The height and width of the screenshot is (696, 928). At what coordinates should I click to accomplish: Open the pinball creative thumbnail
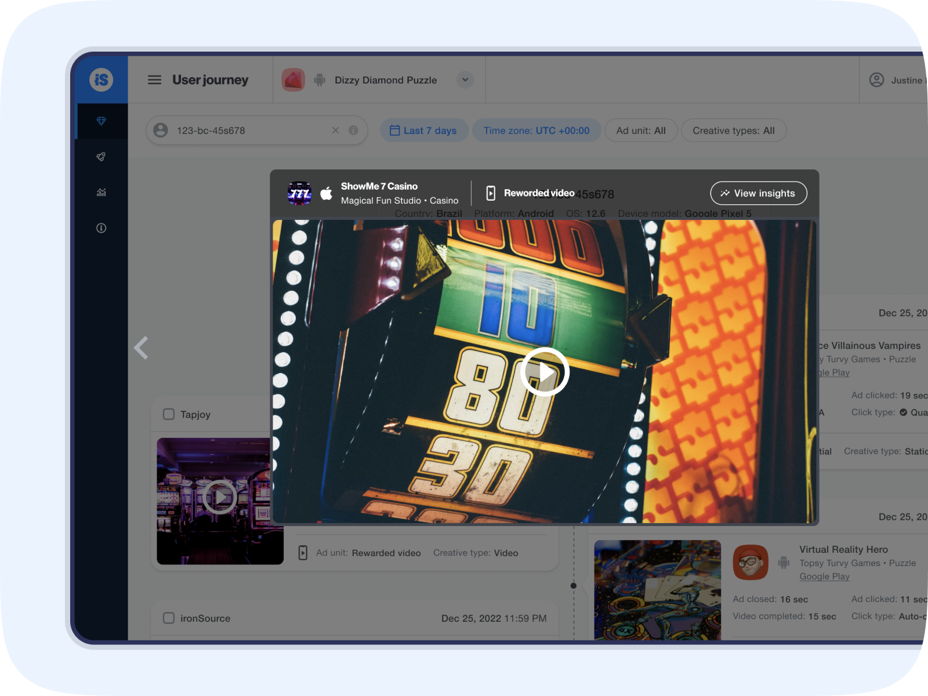pyautogui.click(x=658, y=590)
